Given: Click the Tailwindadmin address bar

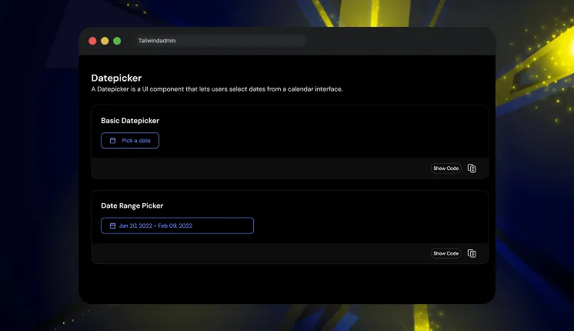Looking at the screenshot, I should click(219, 41).
